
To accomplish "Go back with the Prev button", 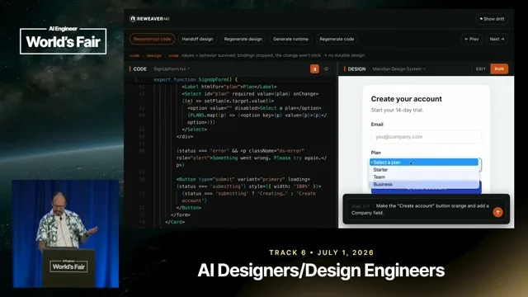I will (471, 39).
